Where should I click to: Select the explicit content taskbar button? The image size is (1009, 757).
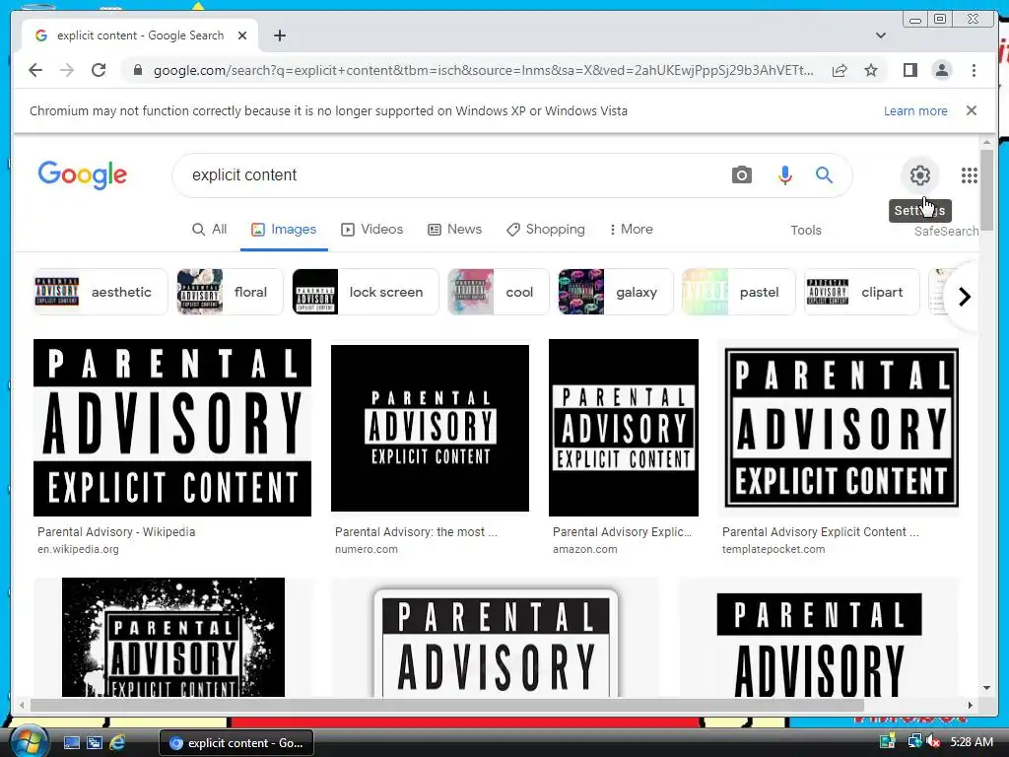236,743
